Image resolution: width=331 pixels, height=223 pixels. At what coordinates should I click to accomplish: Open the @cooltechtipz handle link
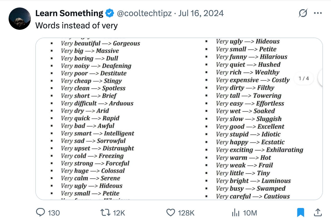(144, 13)
